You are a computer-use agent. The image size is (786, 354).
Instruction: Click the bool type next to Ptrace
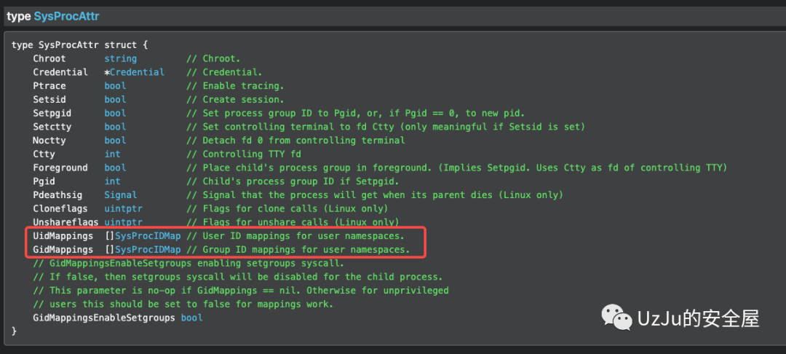115,86
